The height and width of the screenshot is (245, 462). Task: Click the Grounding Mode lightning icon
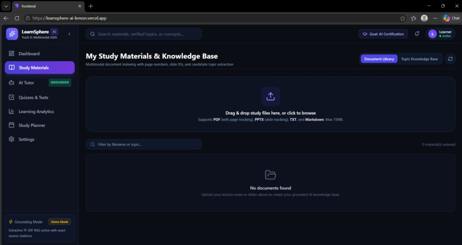pyautogui.click(x=11, y=221)
